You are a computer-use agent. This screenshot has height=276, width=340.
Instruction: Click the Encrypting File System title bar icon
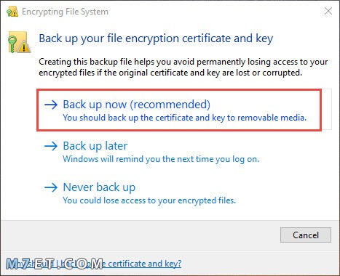(12, 12)
